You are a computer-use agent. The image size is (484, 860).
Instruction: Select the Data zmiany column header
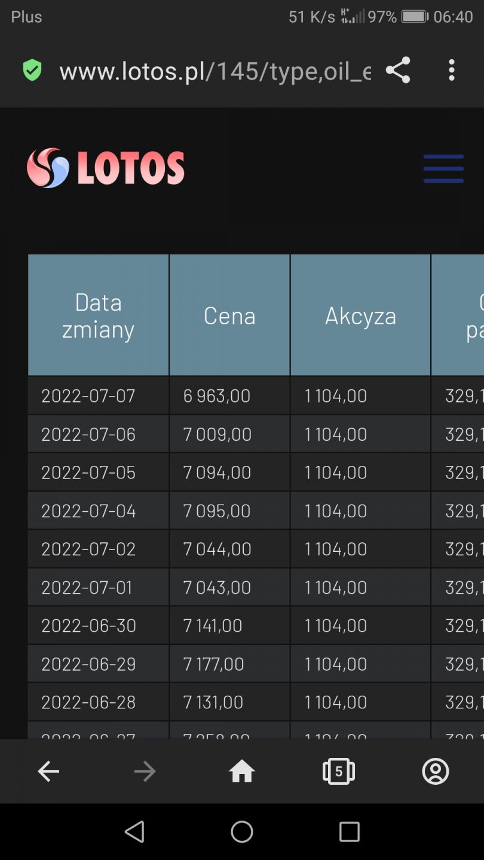pos(99,315)
